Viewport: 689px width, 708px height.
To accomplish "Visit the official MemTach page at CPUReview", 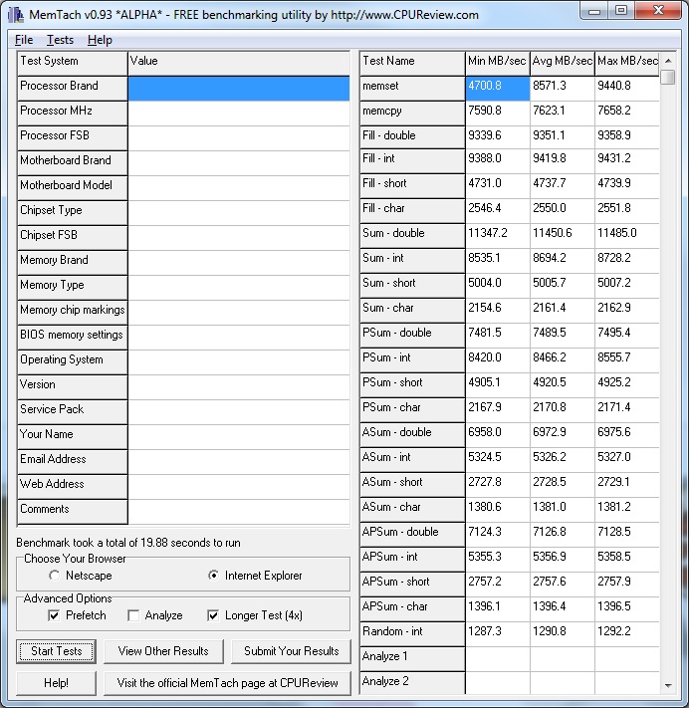I will 228,683.
